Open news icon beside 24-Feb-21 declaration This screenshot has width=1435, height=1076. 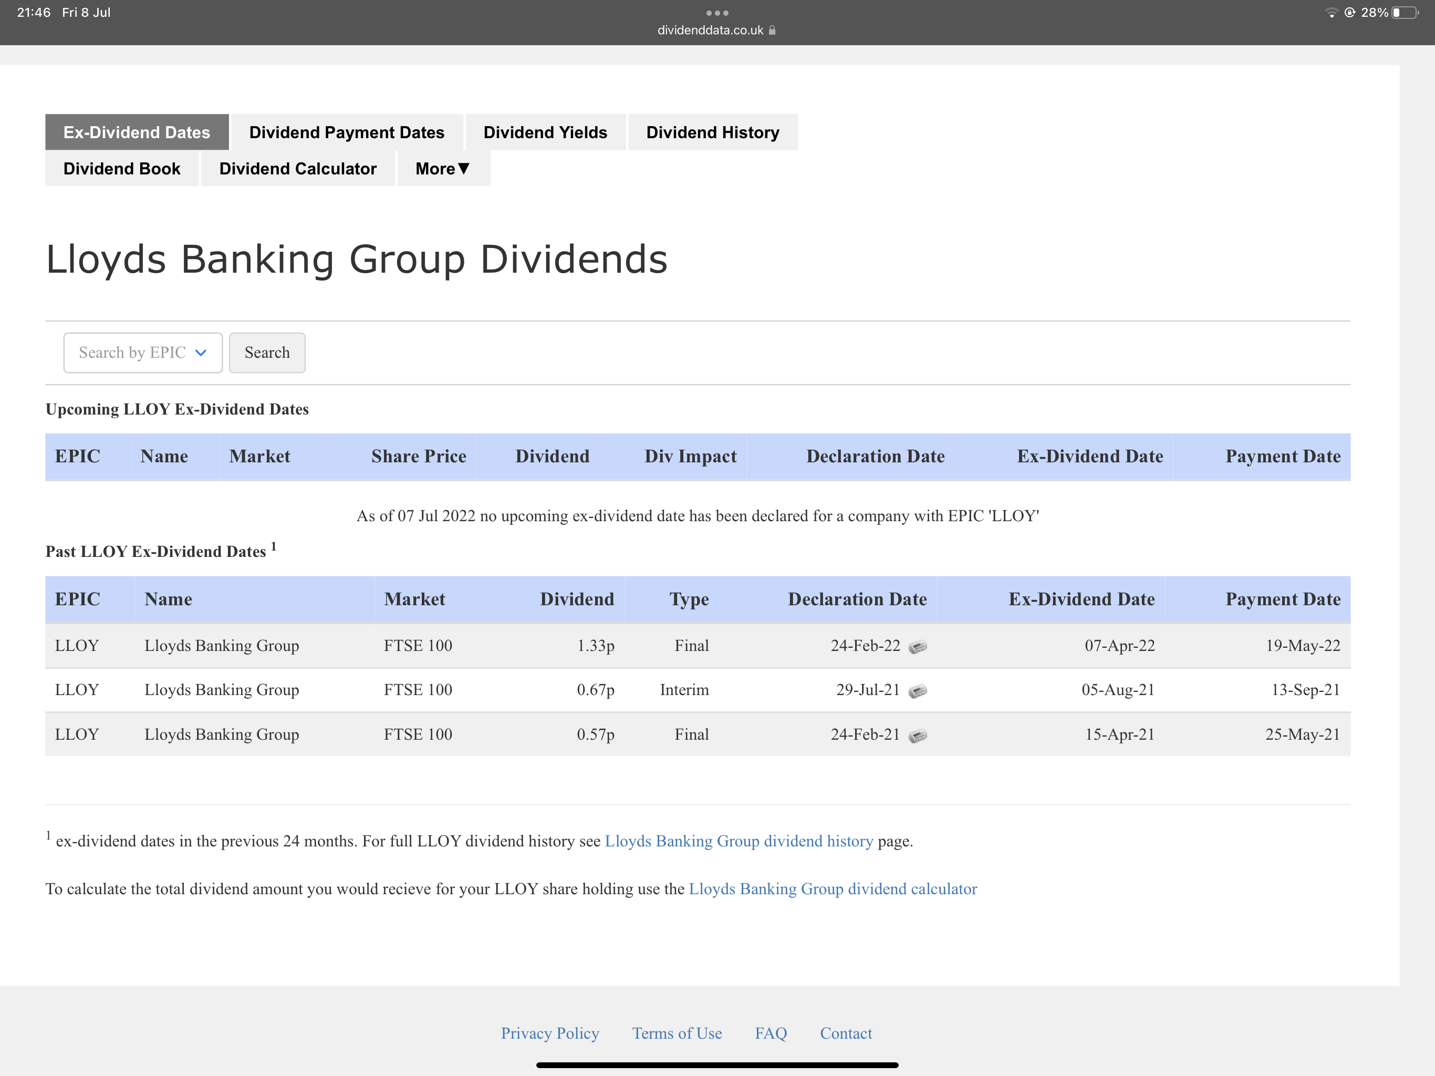tap(917, 736)
